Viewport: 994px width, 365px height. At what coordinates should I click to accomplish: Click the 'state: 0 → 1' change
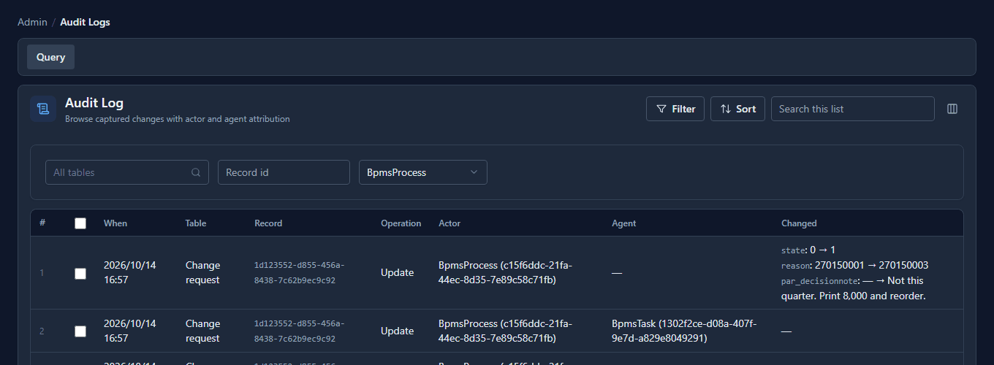(808, 250)
